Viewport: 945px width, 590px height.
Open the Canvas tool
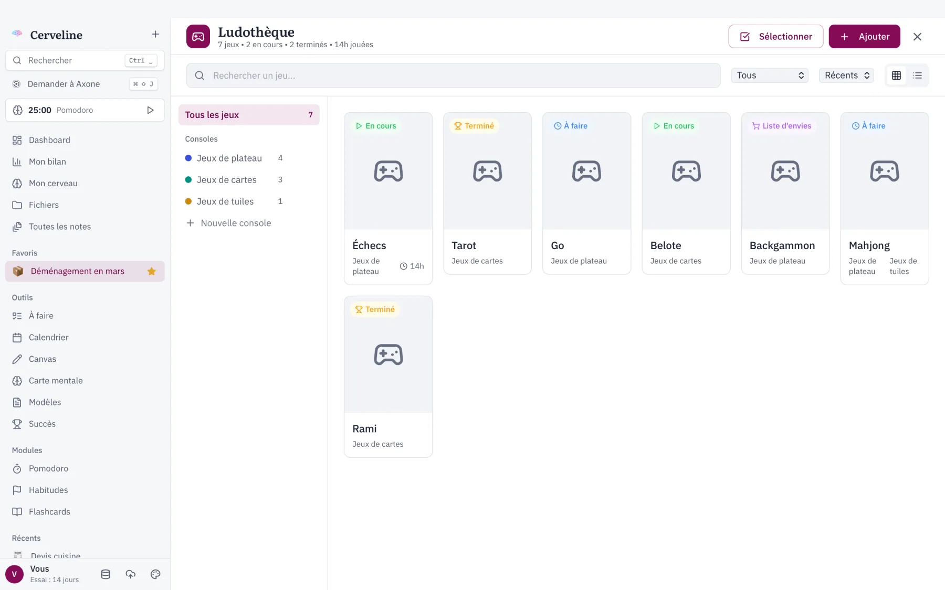pyautogui.click(x=85, y=359)
